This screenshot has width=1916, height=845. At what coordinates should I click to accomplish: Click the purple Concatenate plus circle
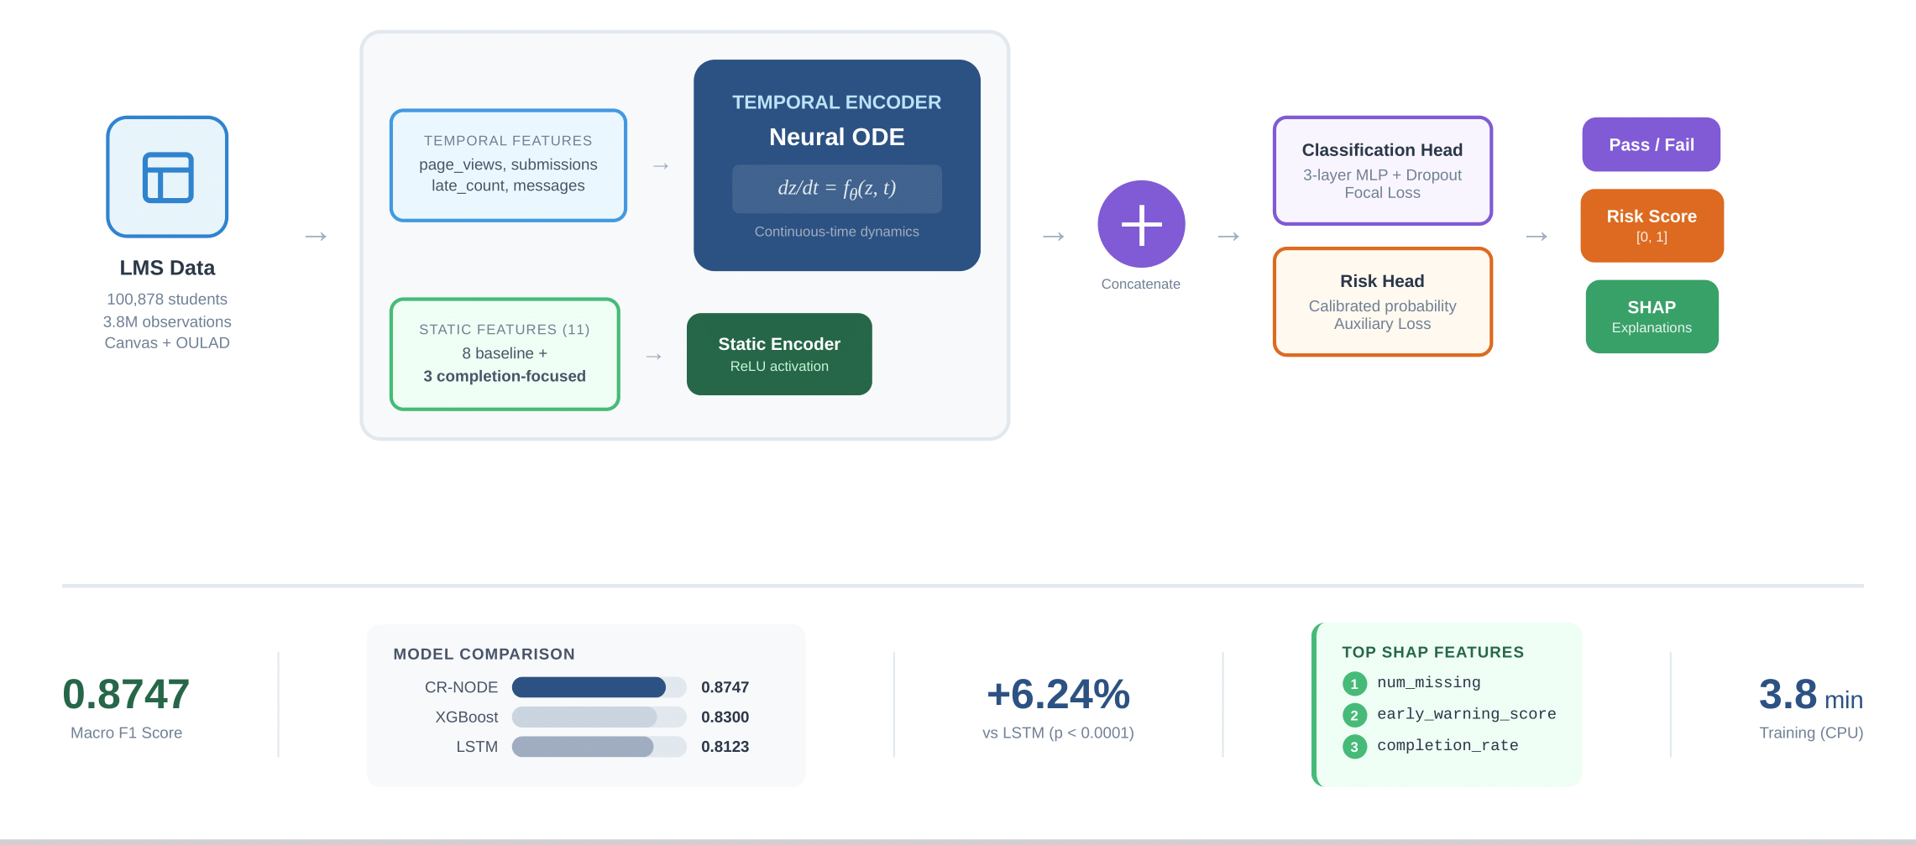pyautogui.click(x=1141, y=225)
